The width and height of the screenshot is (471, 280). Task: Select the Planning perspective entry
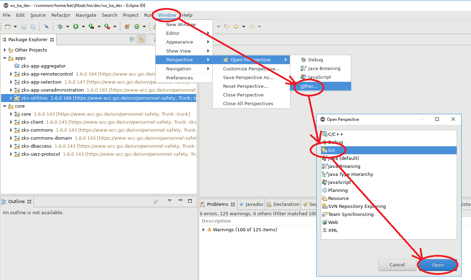pos(389,190)
